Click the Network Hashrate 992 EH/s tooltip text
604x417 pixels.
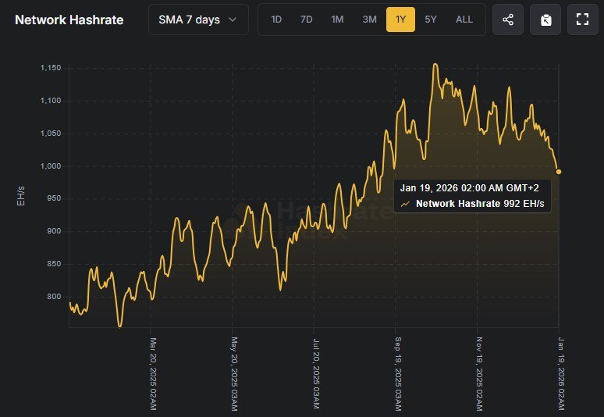pyautogui.click(x=479, y=204)
